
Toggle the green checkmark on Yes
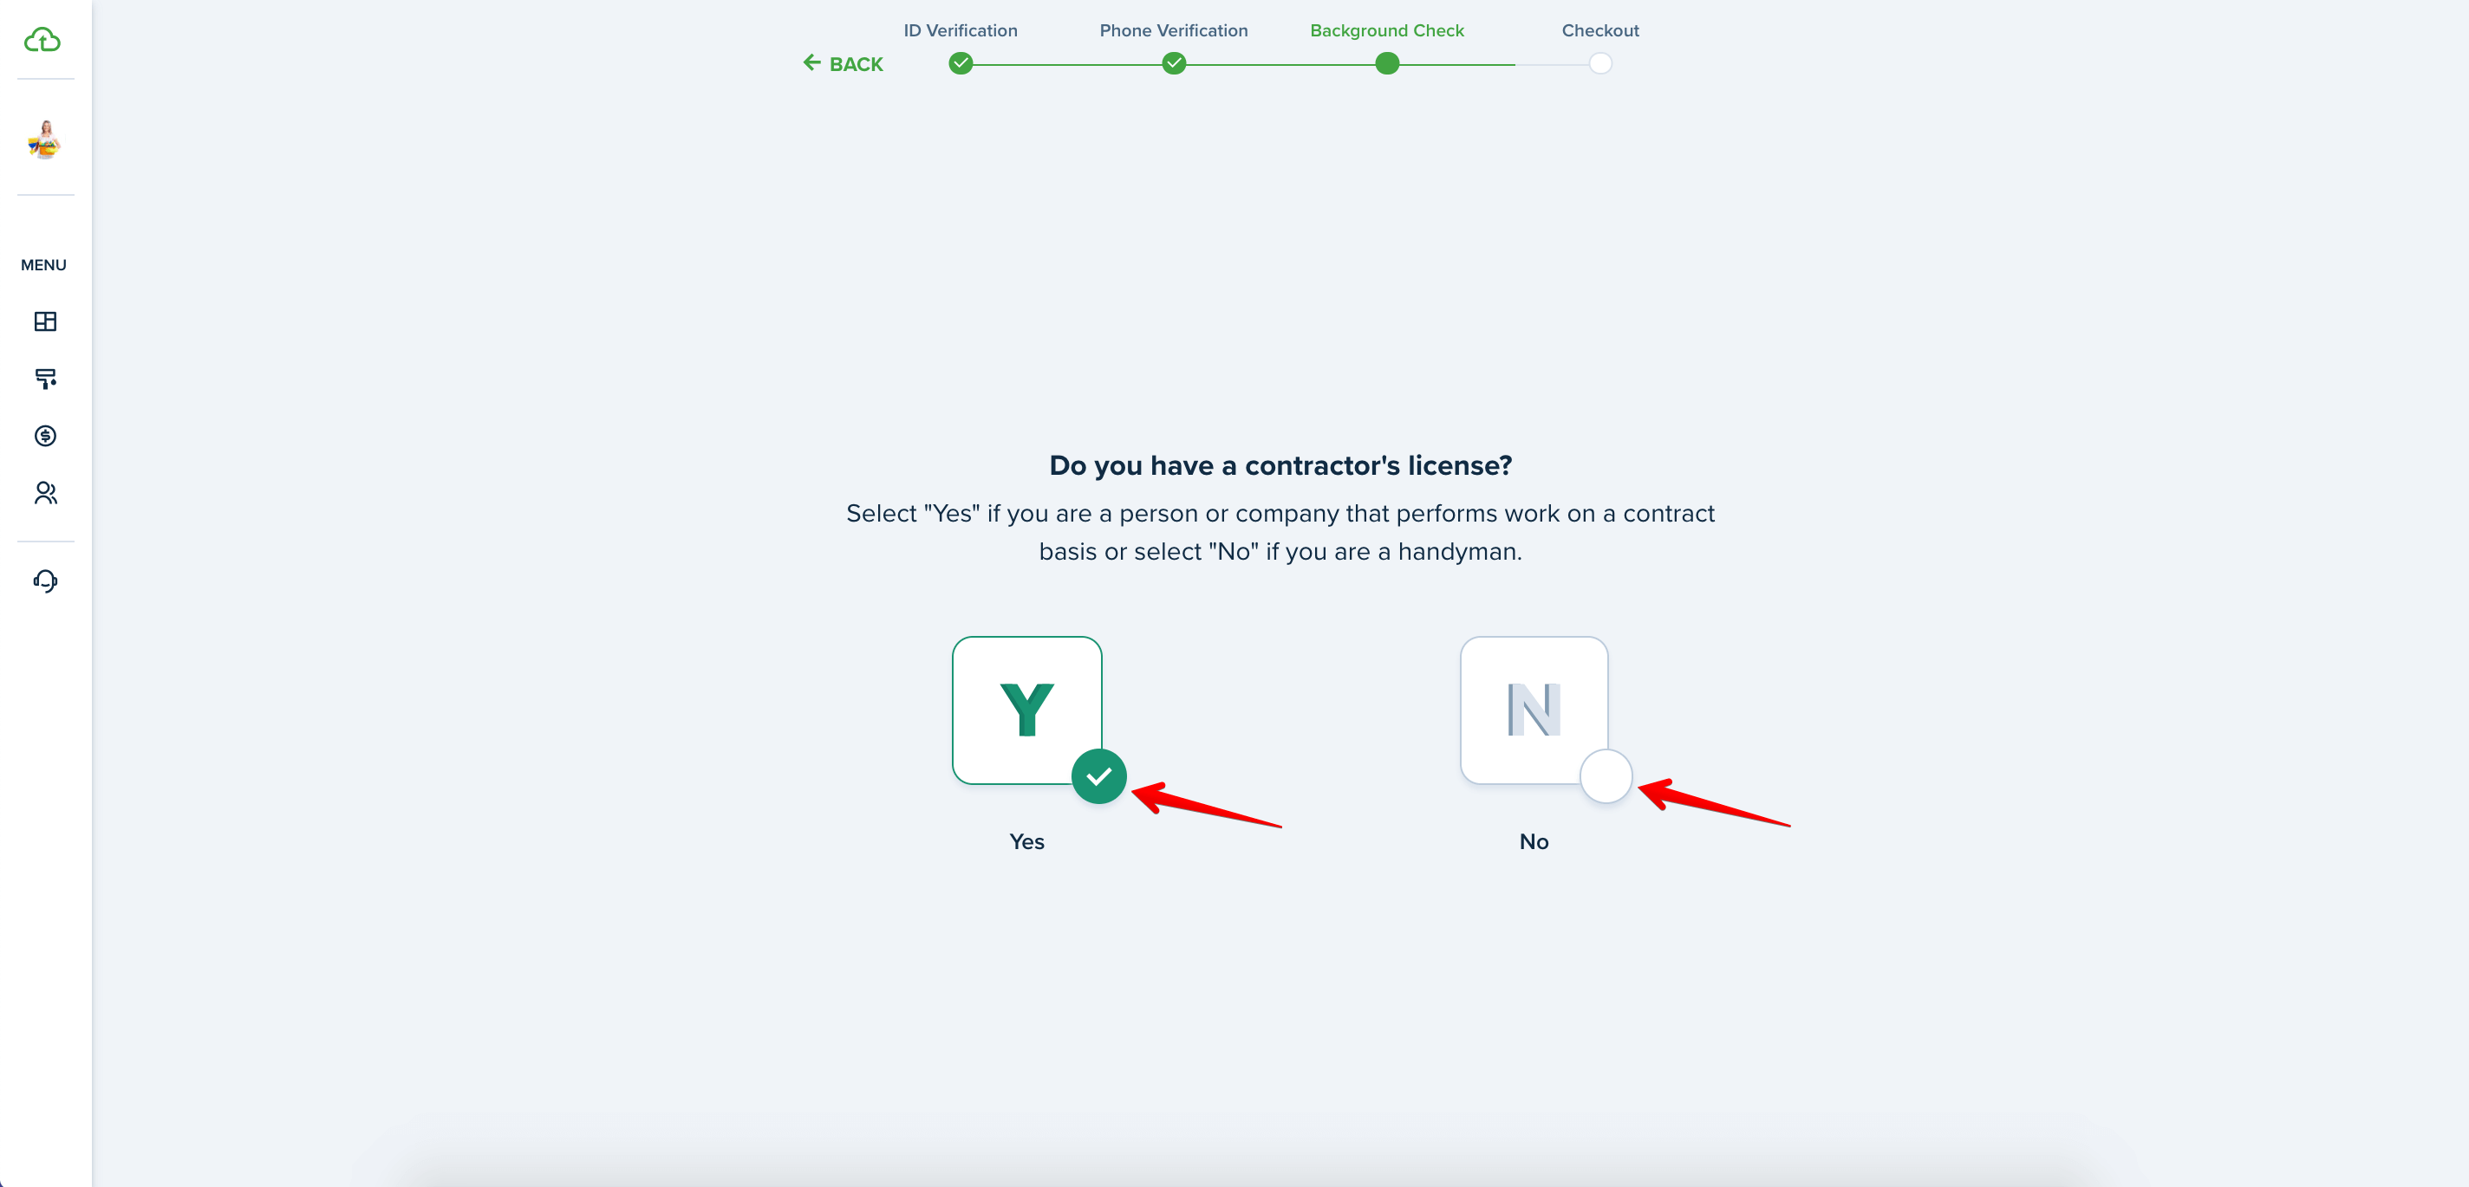click(x=1098, y=776)
